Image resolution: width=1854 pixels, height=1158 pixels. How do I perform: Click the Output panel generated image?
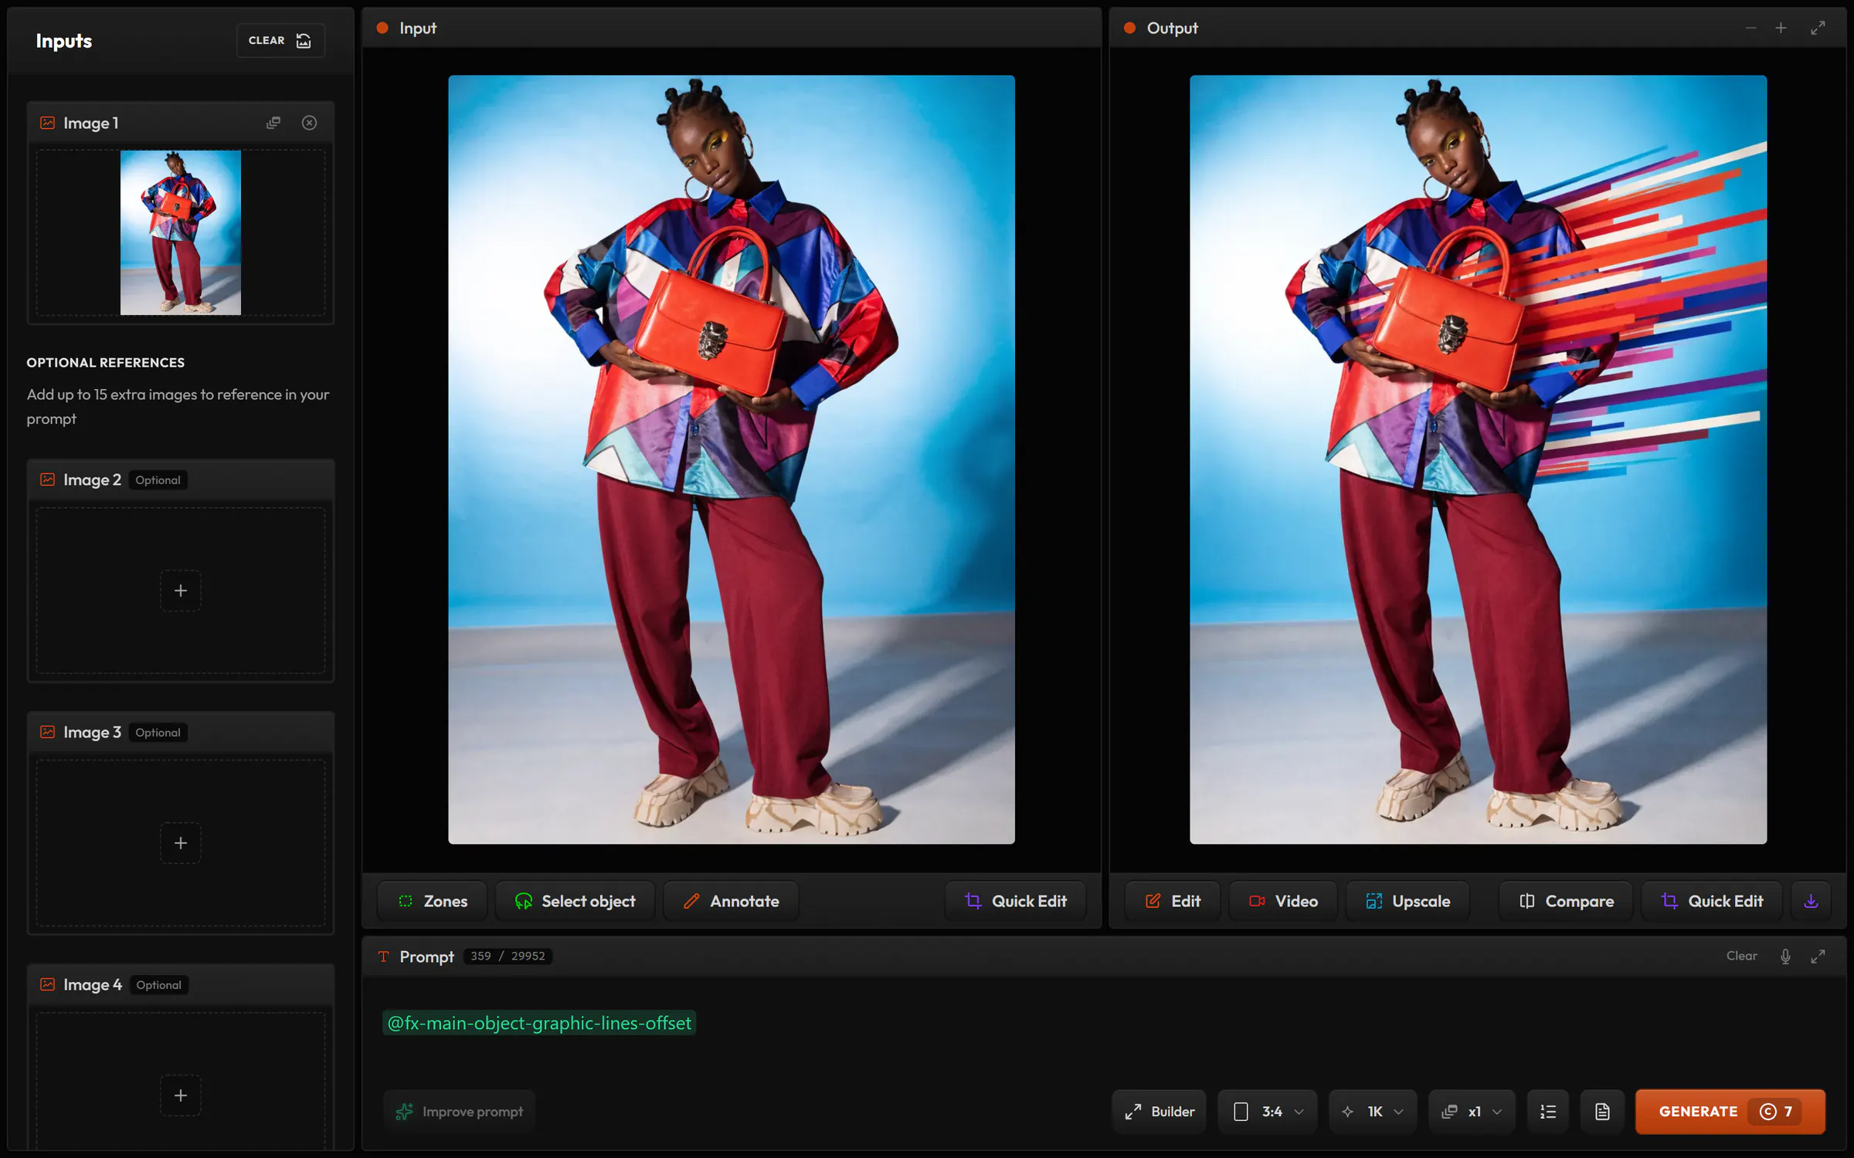(x=1478, y=459)
